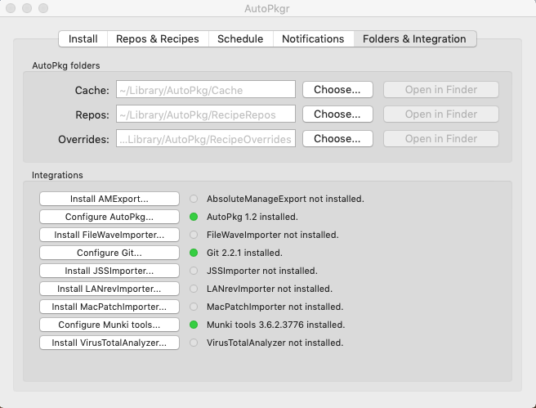Click the green Git installed status dot

click(x=194, y=253)
